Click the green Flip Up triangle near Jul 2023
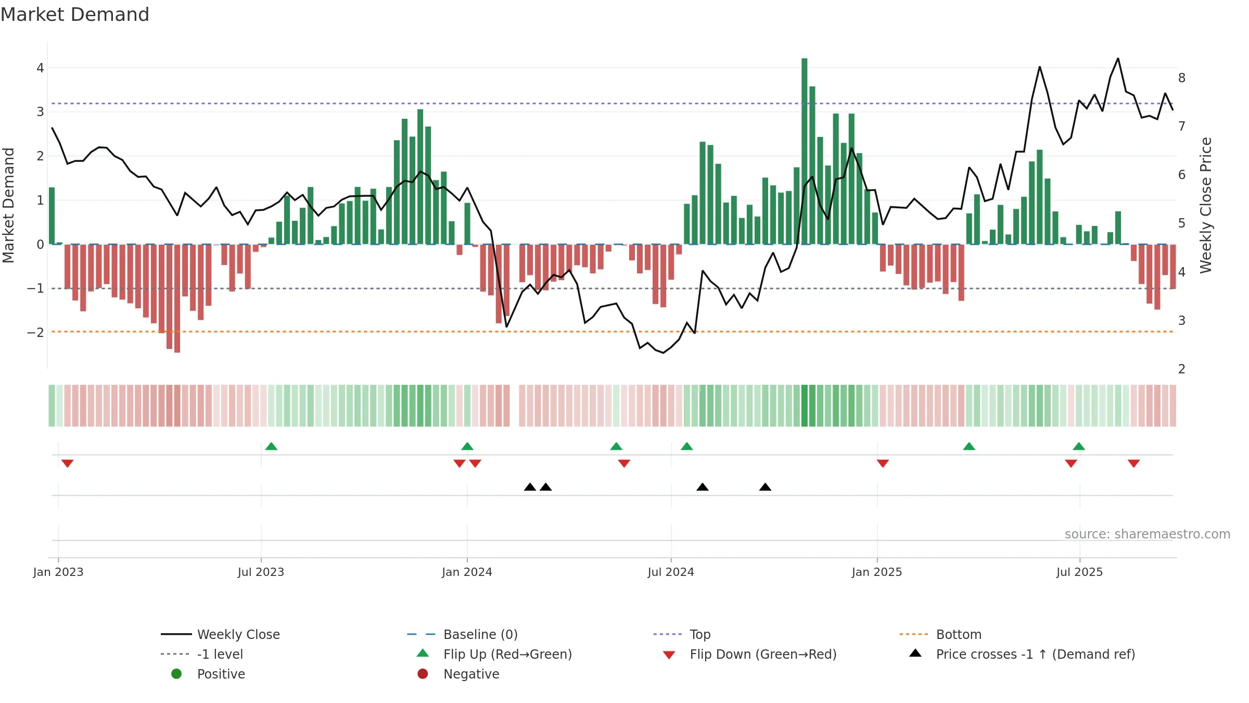The width and height of the screenshot is (1249, 703). click(271, 446)
